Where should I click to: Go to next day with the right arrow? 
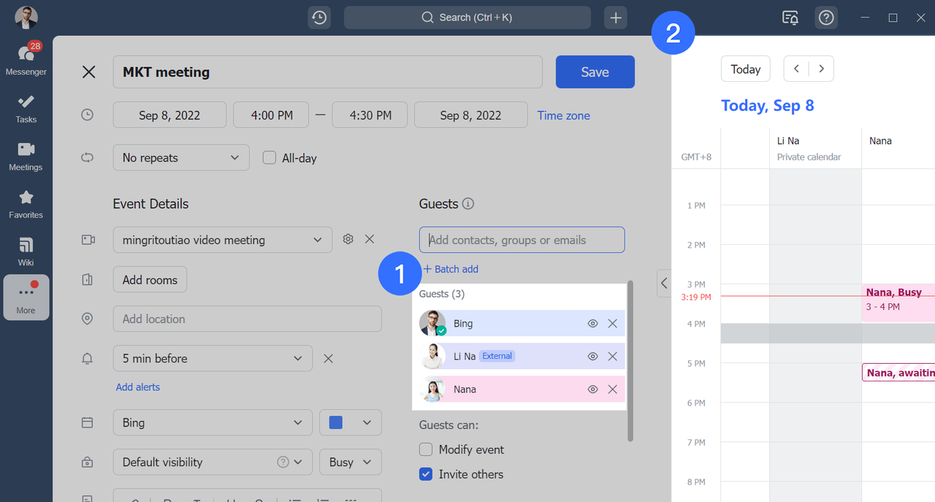click(821, 69)
